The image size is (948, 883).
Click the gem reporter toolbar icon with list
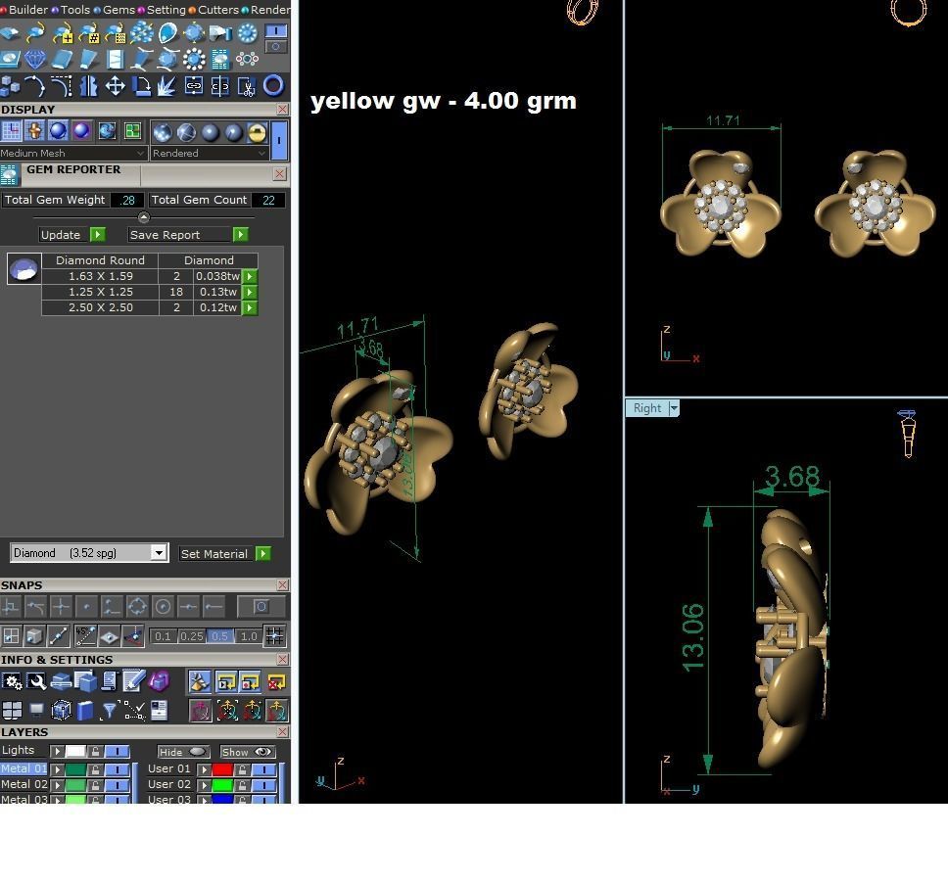pos(220,60)
